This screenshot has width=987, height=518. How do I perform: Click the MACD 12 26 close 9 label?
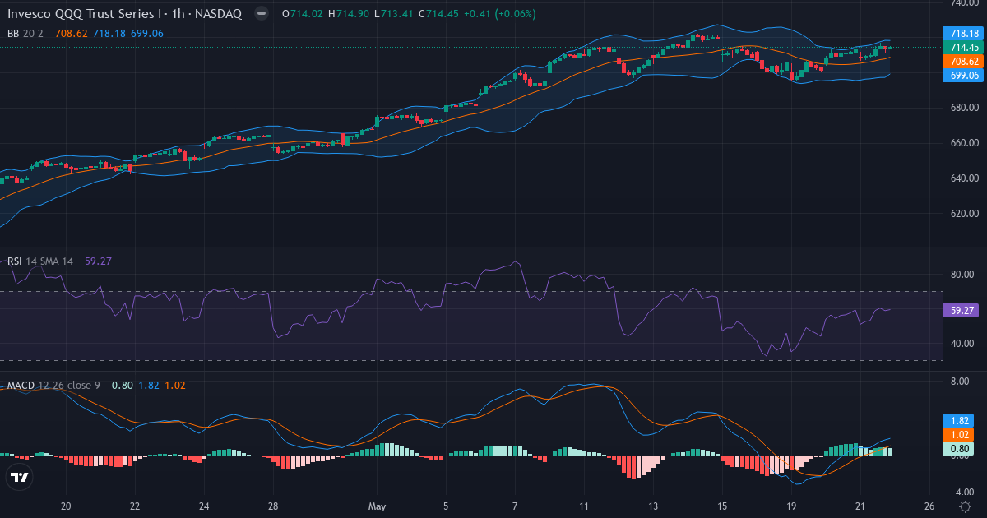click(53, 386)
